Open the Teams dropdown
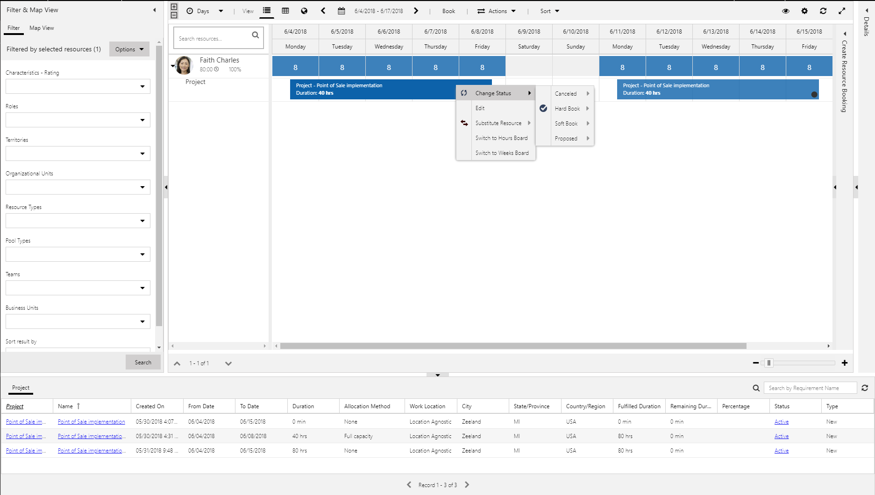 (78, 288)
